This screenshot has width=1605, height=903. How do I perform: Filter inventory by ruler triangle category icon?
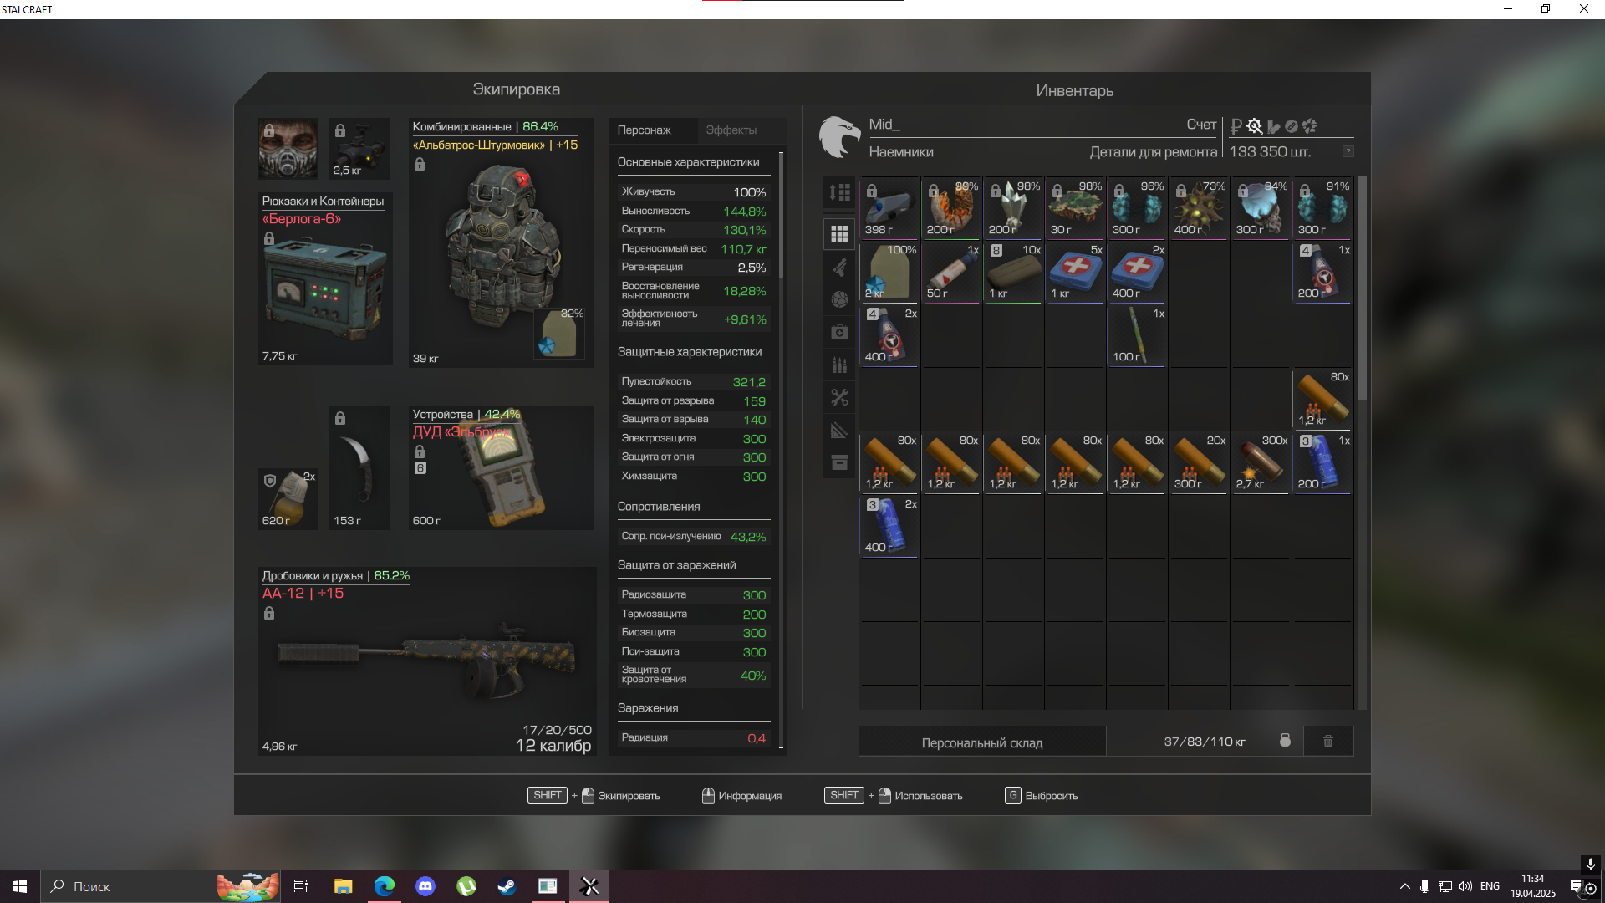[839, 430]
